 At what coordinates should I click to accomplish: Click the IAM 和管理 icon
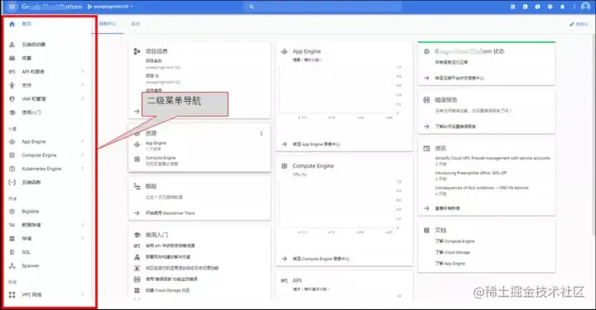(x=12, y=98)
